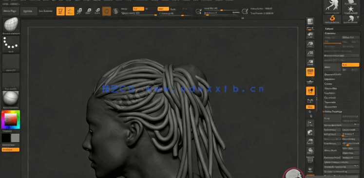The width and height of the screenshot is (364, 178).
Task: Expand the Subtool section header
Action: tap(329, 29)
